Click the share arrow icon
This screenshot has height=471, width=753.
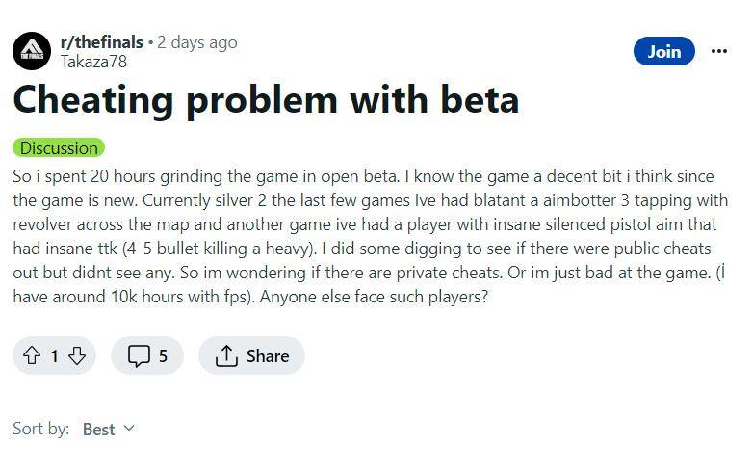click(x=226, y=356)
